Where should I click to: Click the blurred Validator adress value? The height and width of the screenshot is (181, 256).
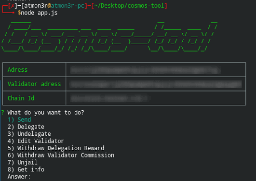(x=155, y=84)
